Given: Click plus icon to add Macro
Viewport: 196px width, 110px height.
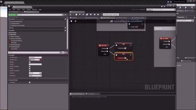Looking at the screenshot, I should [x=65, y=28].
